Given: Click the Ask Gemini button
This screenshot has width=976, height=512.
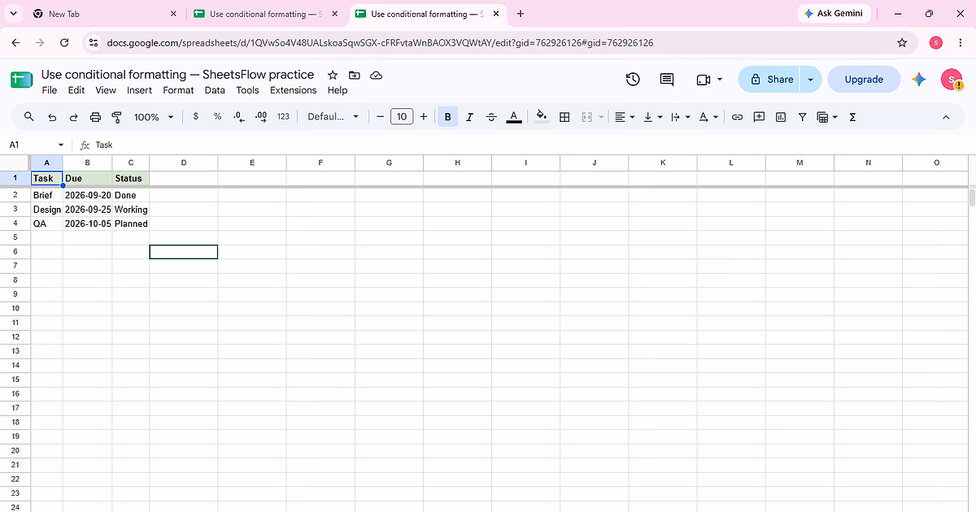Looking at the screenshot, I should pos(833,14).
